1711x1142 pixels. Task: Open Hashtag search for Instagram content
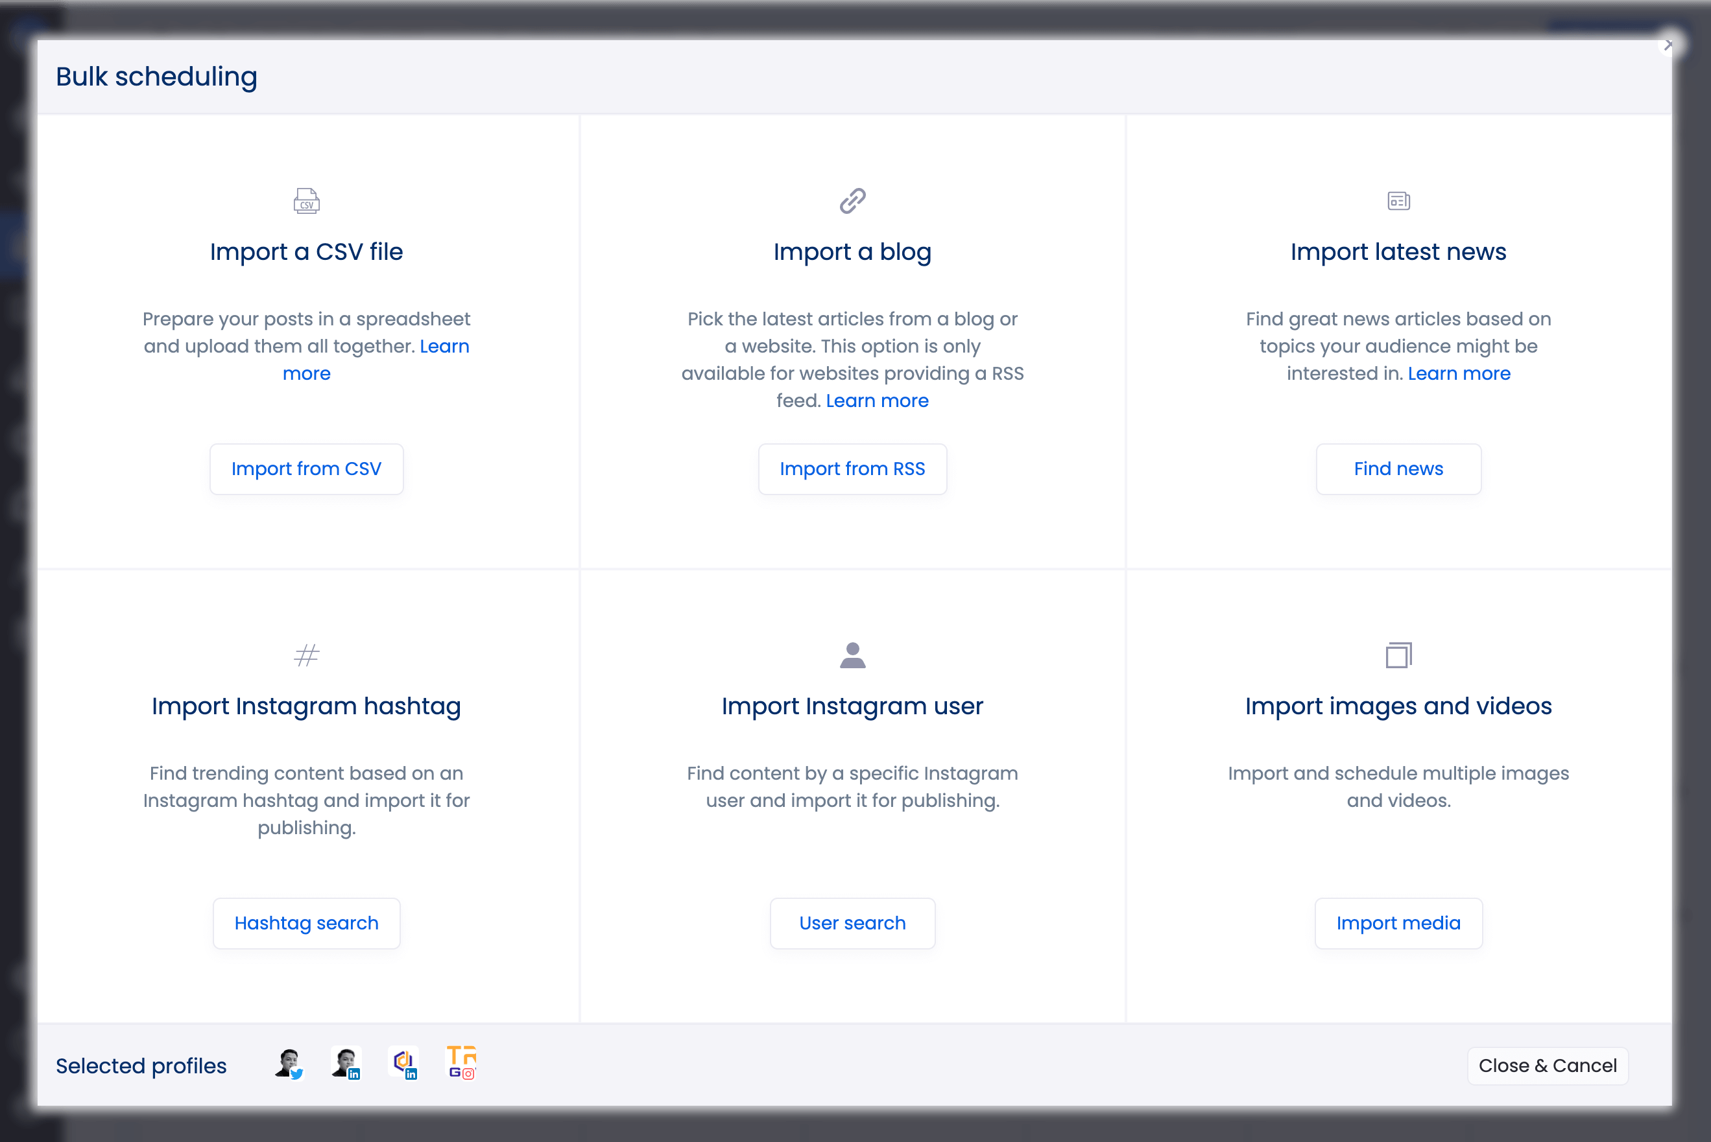tap(306, 923)
